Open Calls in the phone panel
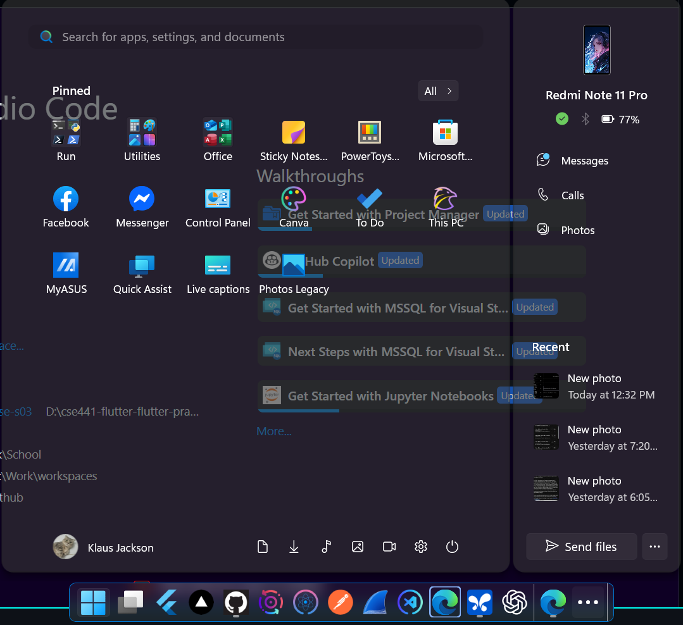The height and width of the screenshot is (625, 683). [560, 195]
